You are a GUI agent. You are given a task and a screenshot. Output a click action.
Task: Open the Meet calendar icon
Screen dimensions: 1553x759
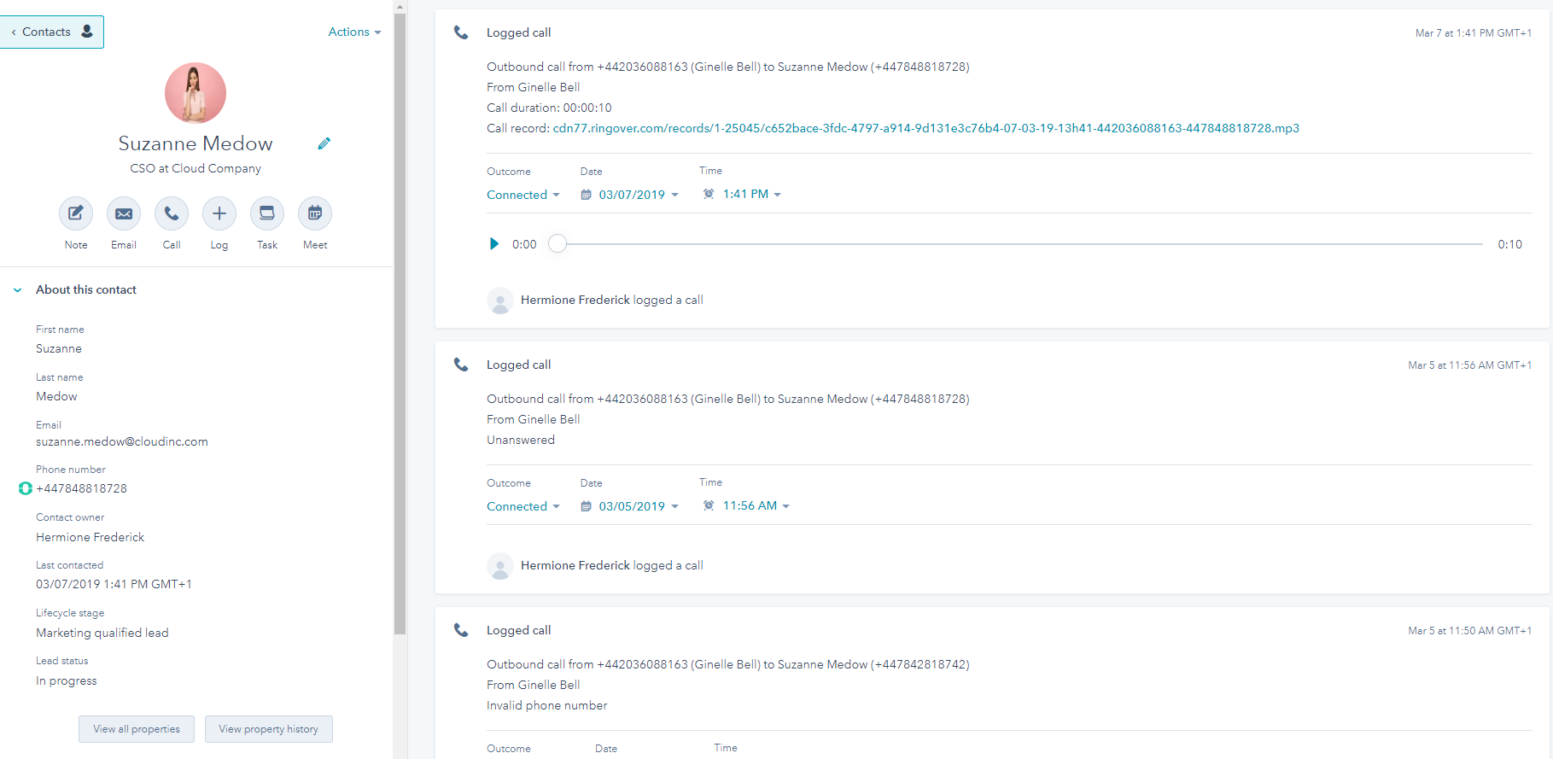(315, 213)
